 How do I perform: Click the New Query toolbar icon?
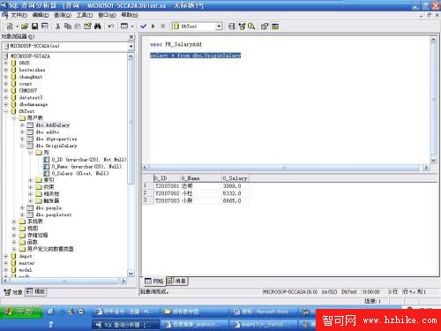[10, 26]
